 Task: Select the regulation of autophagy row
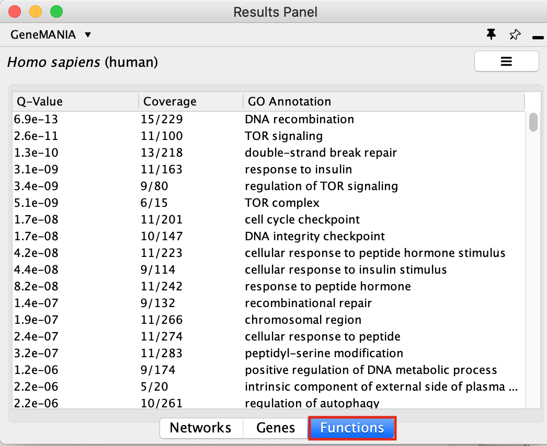pos(312,403)
